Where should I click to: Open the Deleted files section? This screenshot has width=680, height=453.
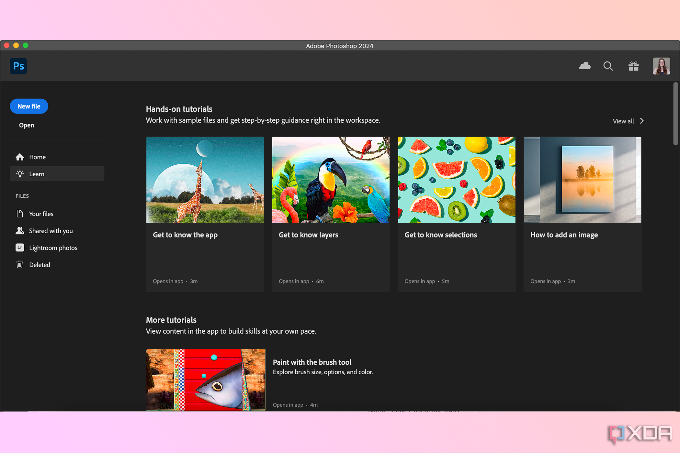[57, 265]
